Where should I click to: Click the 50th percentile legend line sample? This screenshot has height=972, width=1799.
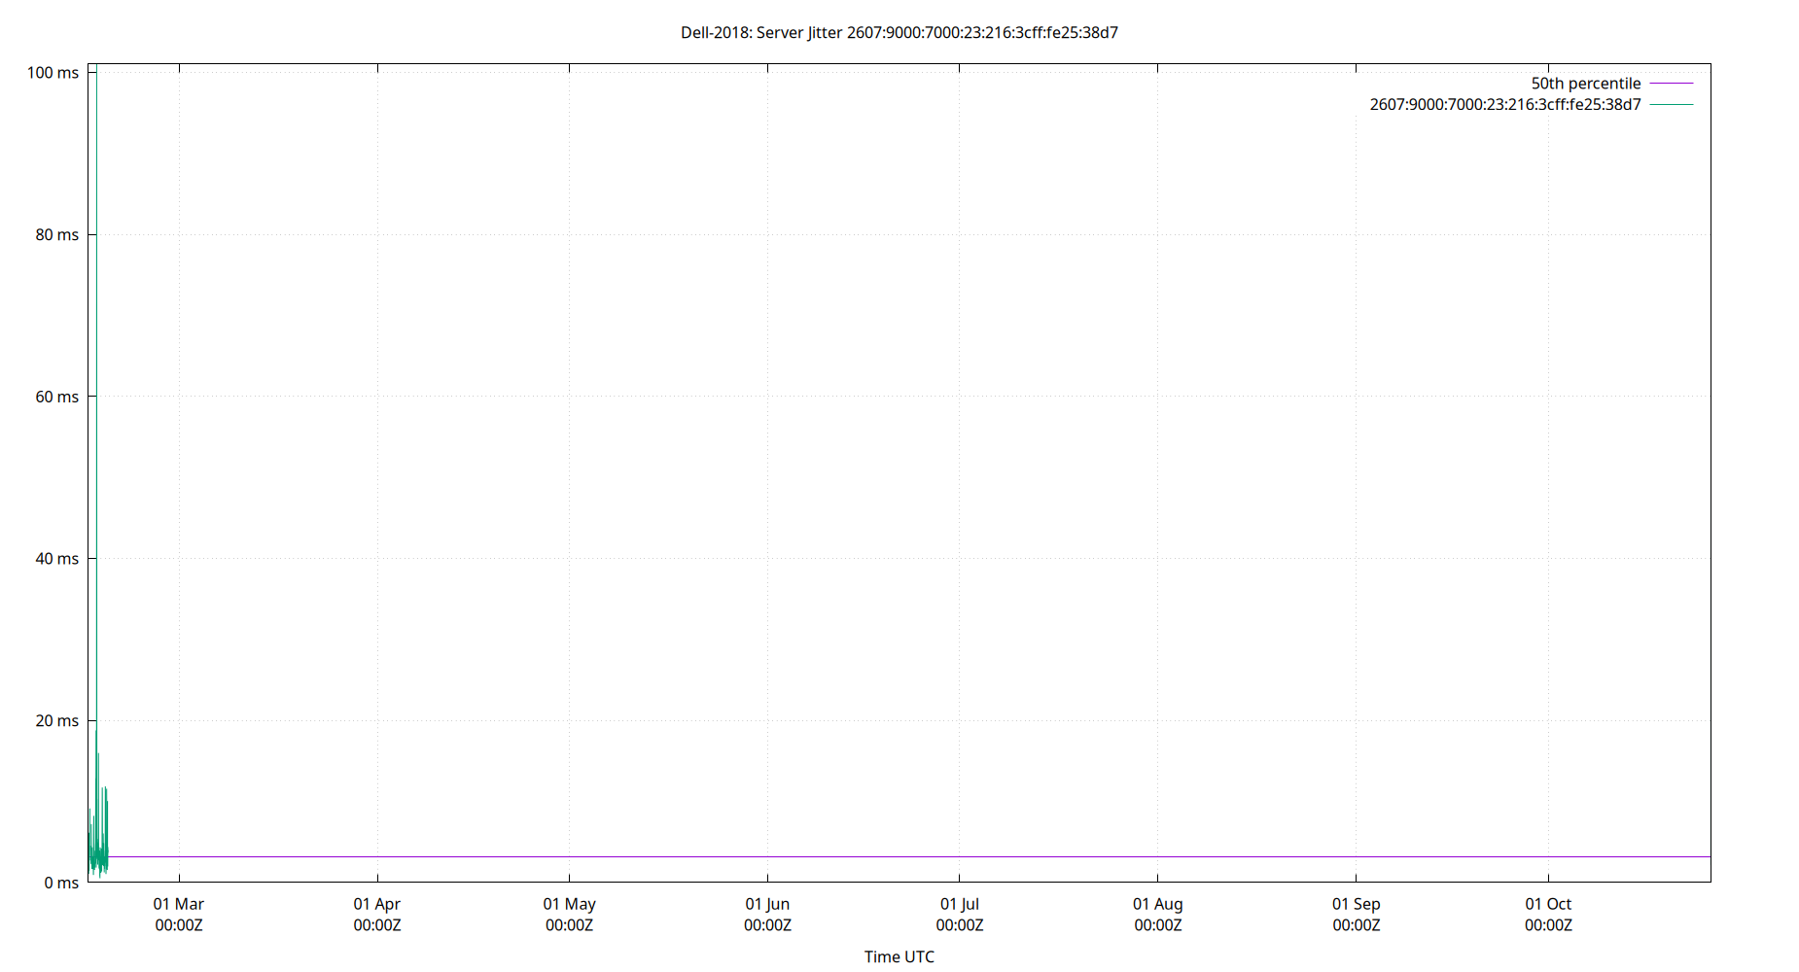coord(1671,84)
